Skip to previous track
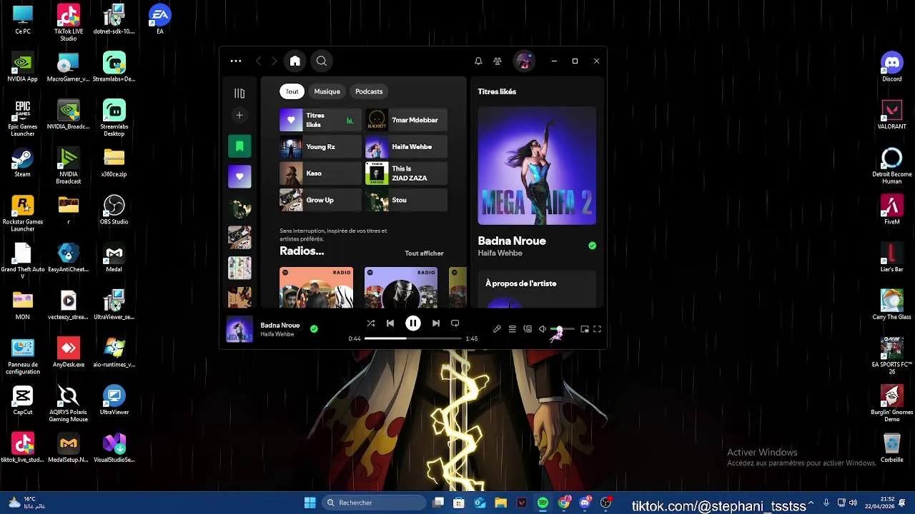This screenshot has width=915, height=514. click(390, 323)
